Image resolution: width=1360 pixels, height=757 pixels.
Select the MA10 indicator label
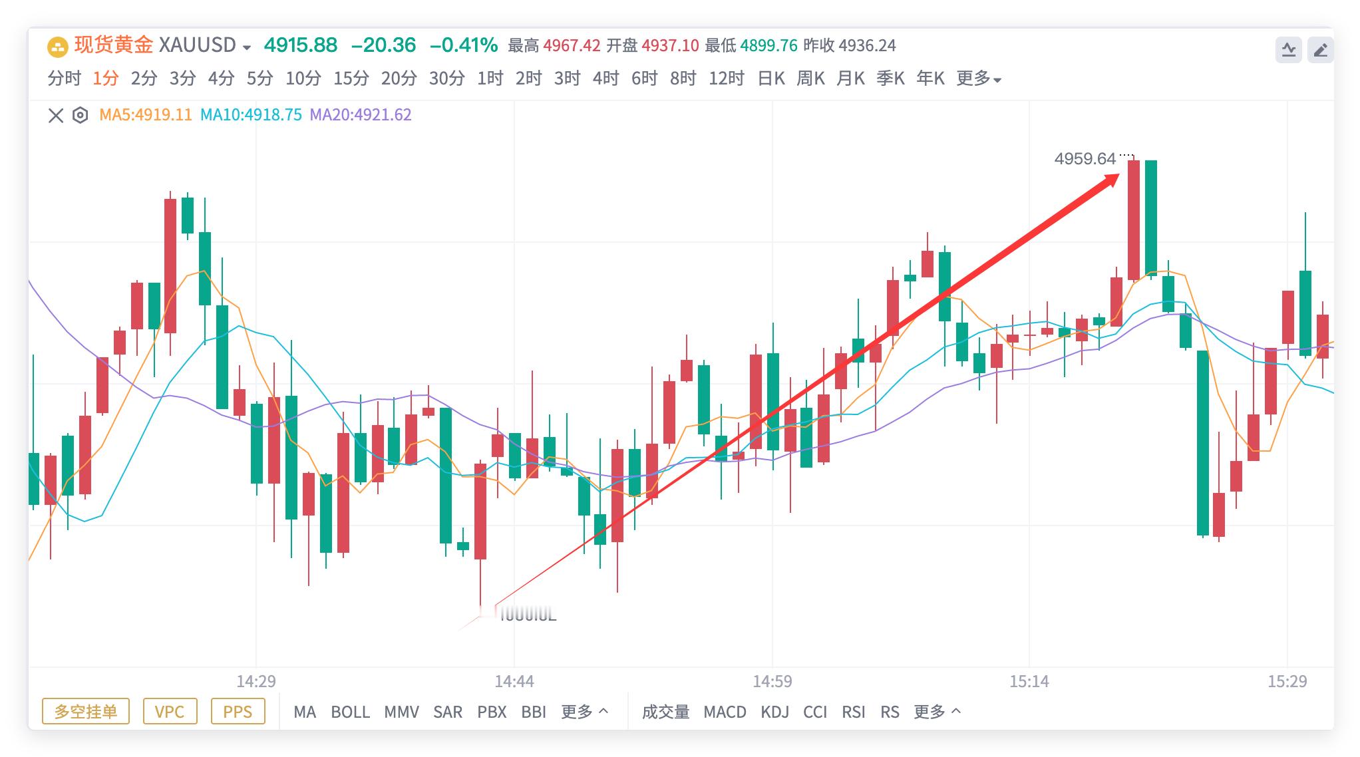251,114
